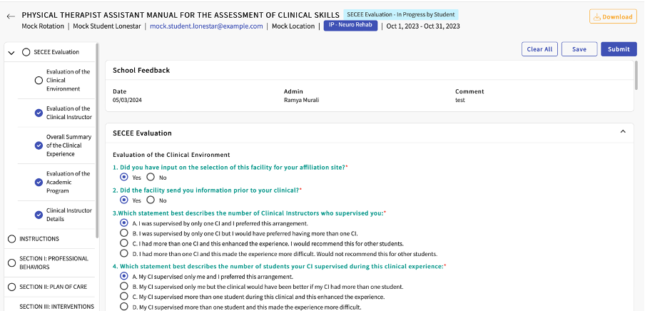Collapse the SECEE Evaluation sidebar tree
The height and width of the screenshot is (311, 645).
point(11,52)
